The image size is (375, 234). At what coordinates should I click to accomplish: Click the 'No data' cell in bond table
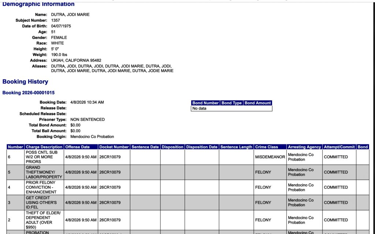(x=200, y=108)
